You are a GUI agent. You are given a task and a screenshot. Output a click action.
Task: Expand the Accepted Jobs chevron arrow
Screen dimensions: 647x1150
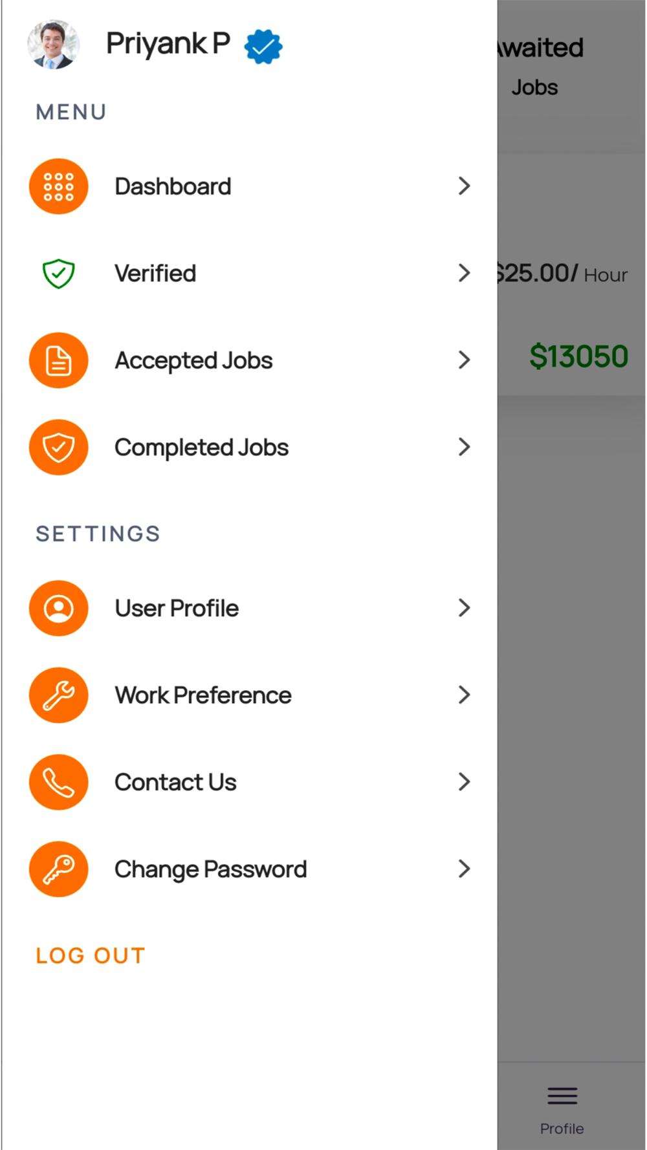[x=464, y=360]
